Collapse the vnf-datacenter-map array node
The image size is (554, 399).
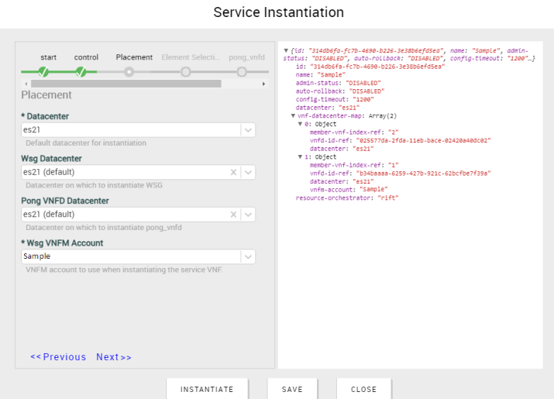click(293, 115)
